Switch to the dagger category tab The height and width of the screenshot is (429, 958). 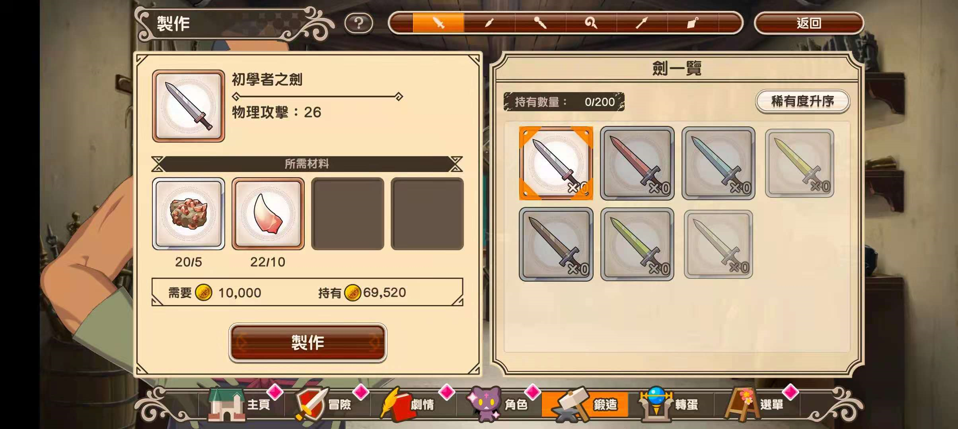pos(489,23)
